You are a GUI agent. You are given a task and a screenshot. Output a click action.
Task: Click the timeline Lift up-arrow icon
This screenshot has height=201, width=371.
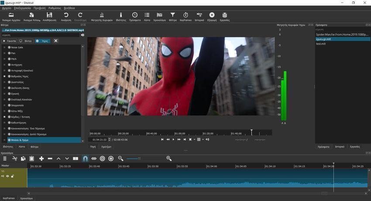(58, 159)
